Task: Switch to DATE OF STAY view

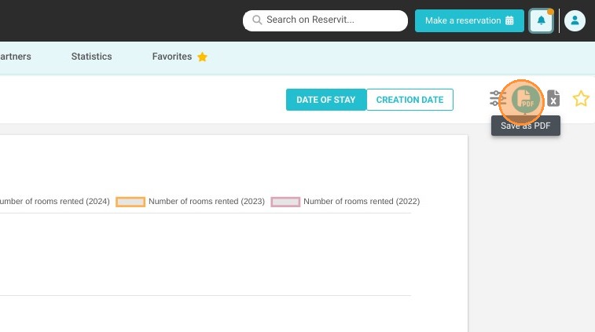Action: 326,100
